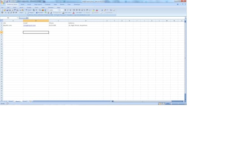Viewport: 252px width, 168px height.
Task: Click the red Font Color A icon on the top toolbar row
Action: click(x=97, y=10)
